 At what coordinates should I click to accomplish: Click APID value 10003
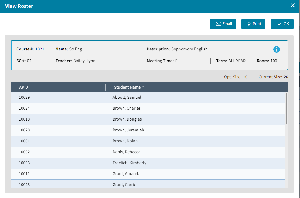[x=24, y=163]
